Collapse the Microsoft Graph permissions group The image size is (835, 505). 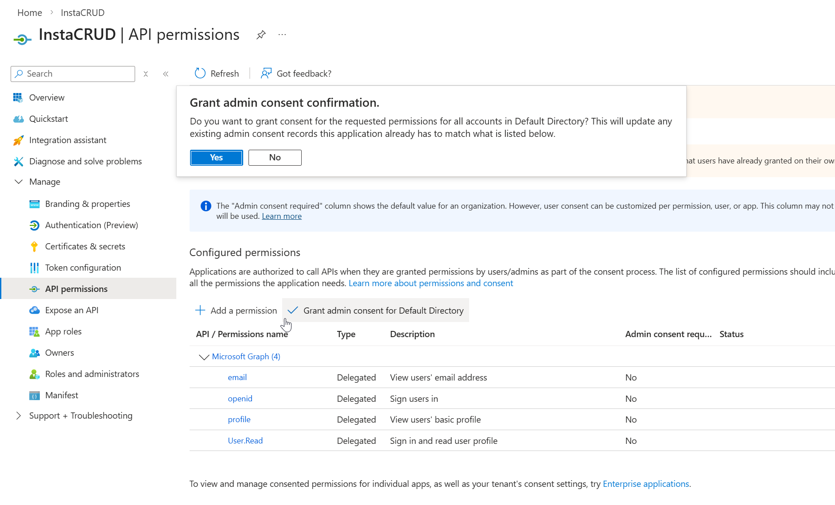tap(204, 357)
